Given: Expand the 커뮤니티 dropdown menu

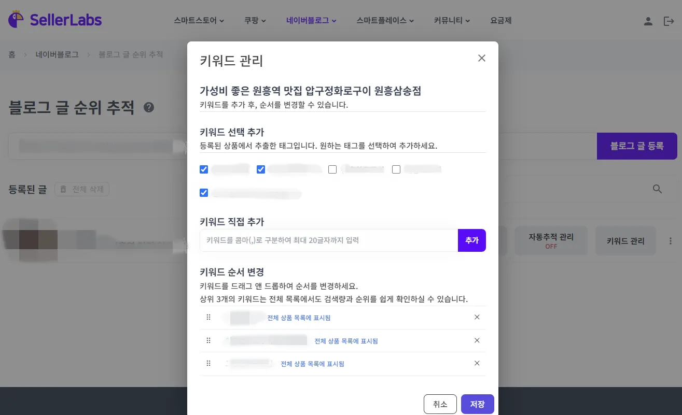Looking at the screenshot, I should (452, 21).
